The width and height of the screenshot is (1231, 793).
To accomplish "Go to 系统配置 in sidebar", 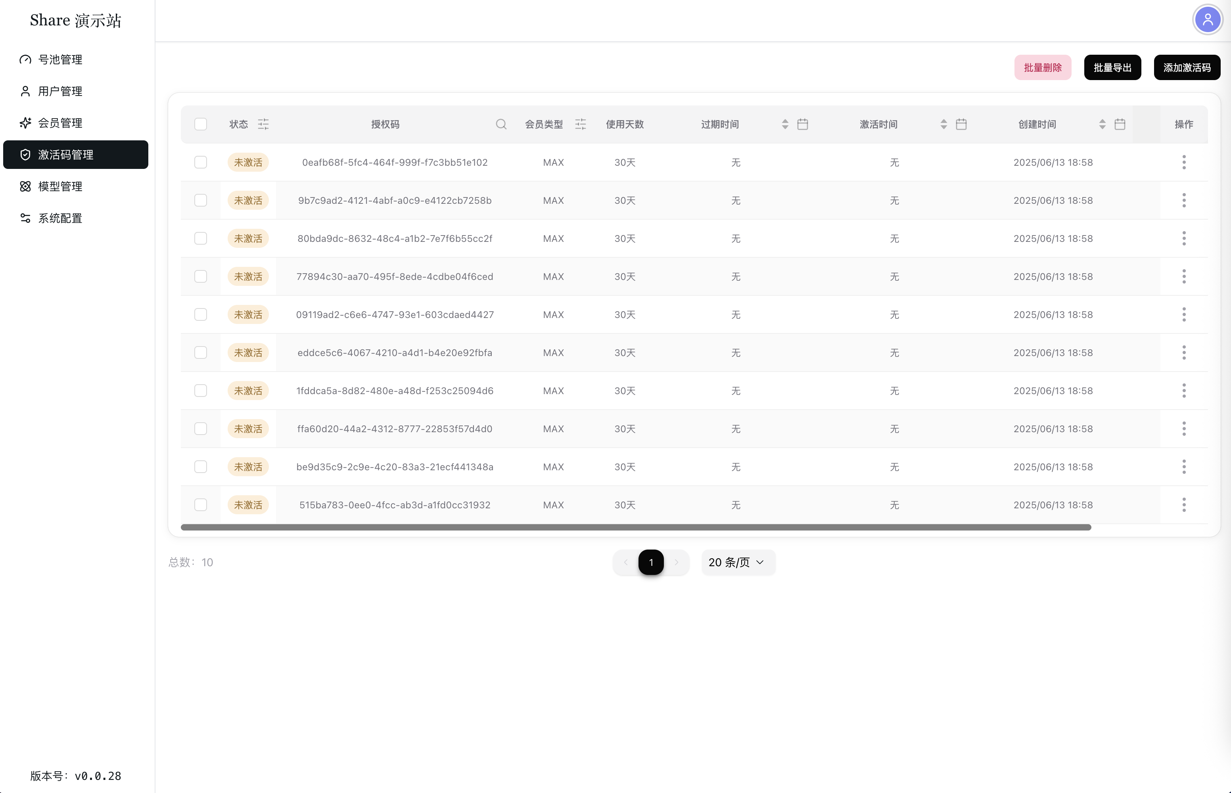I will pos(76,218).
